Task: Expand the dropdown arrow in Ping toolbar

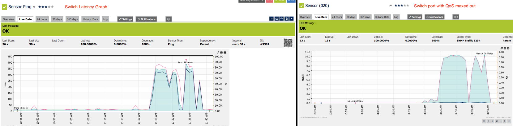Action: (291, 19)
